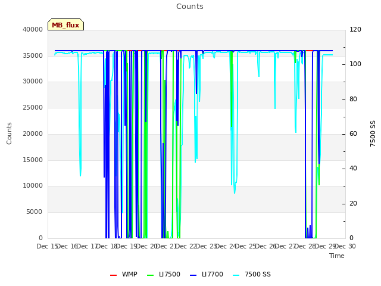
Task: Click the Dec 30 date tick label
Action: click(345, 246)
